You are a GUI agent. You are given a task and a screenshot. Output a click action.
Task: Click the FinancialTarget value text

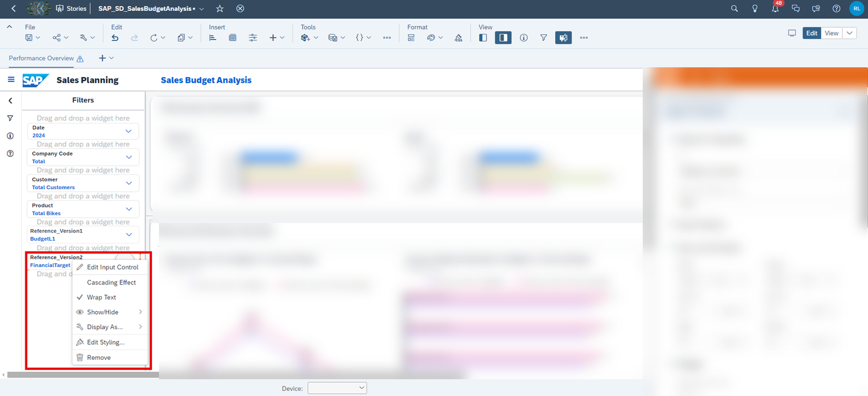(50, 265)
